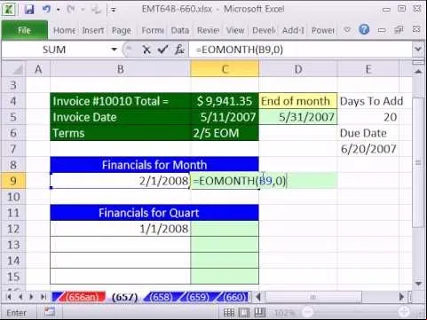Click the vertical scrollbar down arrow
Viewport: 427px width, 320px height.
(x=418, y=284)
